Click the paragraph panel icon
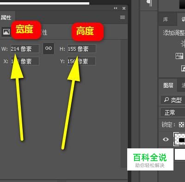Screen dimensions: 185x182 click(149, 3)
